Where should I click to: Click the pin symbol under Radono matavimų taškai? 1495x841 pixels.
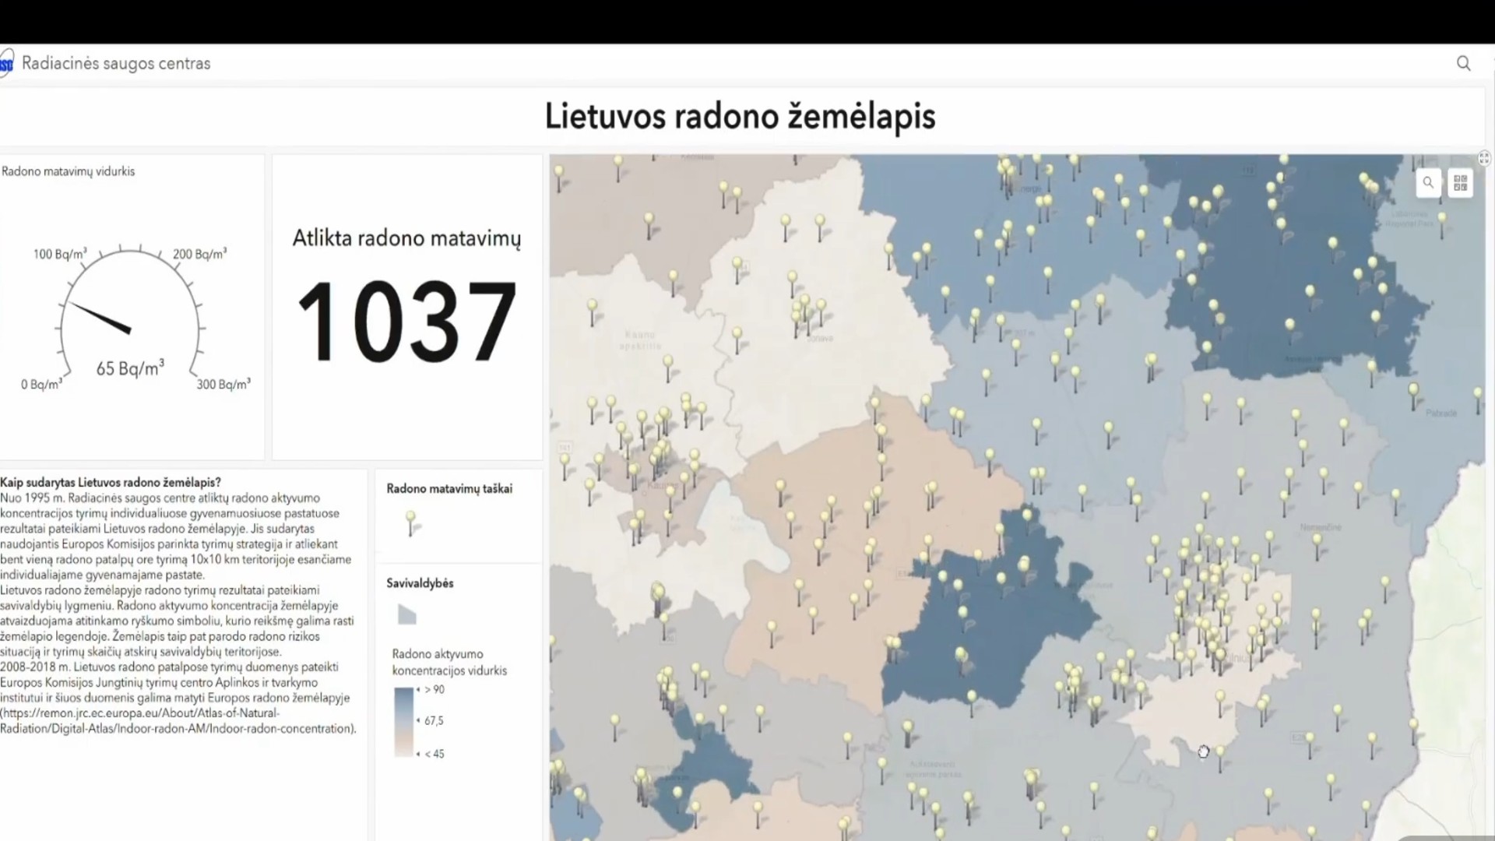coord(411,523)
